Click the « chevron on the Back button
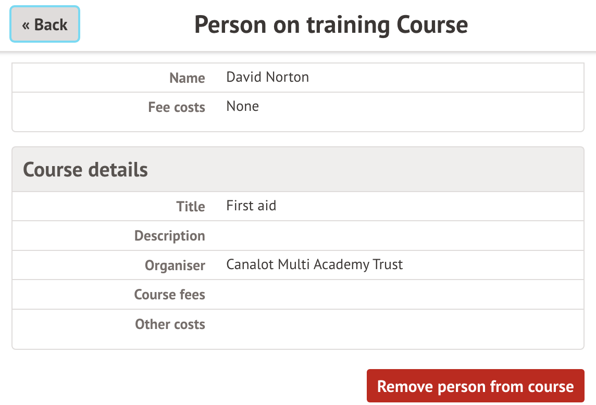The image size is (596, 405). (x=26, y=25)
